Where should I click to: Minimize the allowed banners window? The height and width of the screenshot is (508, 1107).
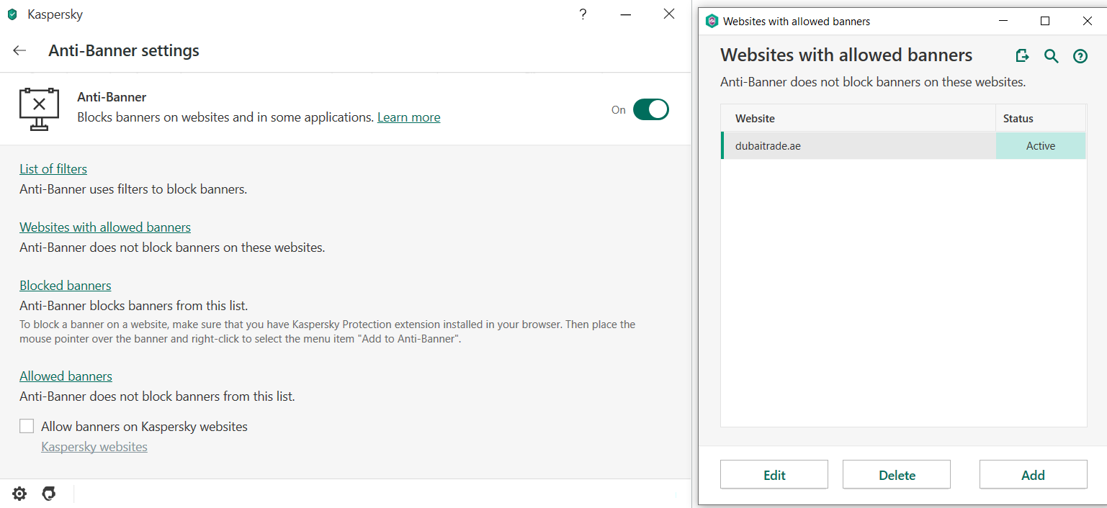coord(1003,22)
